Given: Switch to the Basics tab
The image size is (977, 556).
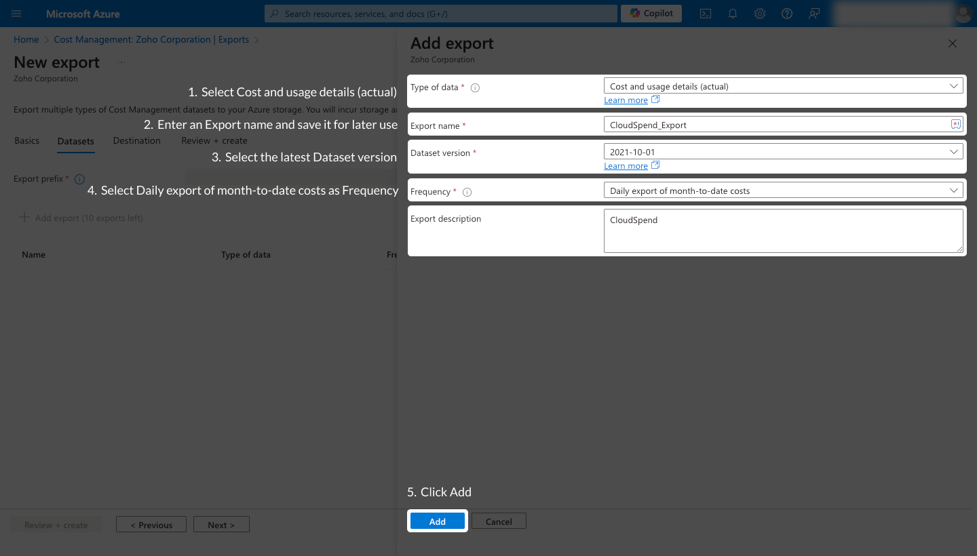Looking at the screenshot, I should click(26, 140).
